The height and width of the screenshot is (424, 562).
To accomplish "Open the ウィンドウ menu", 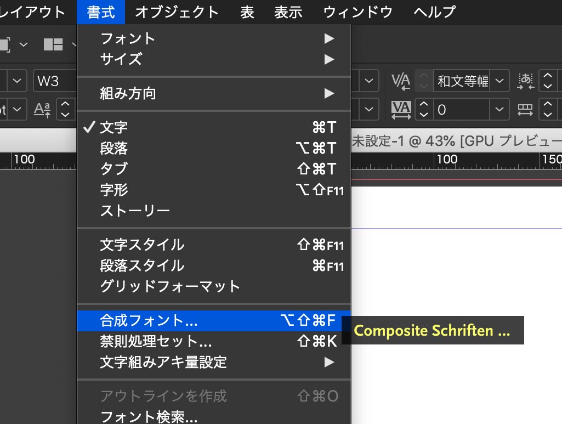I will point(357,12).
